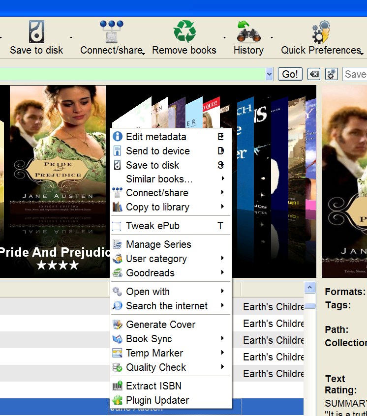Click Search the internet magnifier icon
The image size is (367, 416).
pyautogui.click(x=117, y=306)
